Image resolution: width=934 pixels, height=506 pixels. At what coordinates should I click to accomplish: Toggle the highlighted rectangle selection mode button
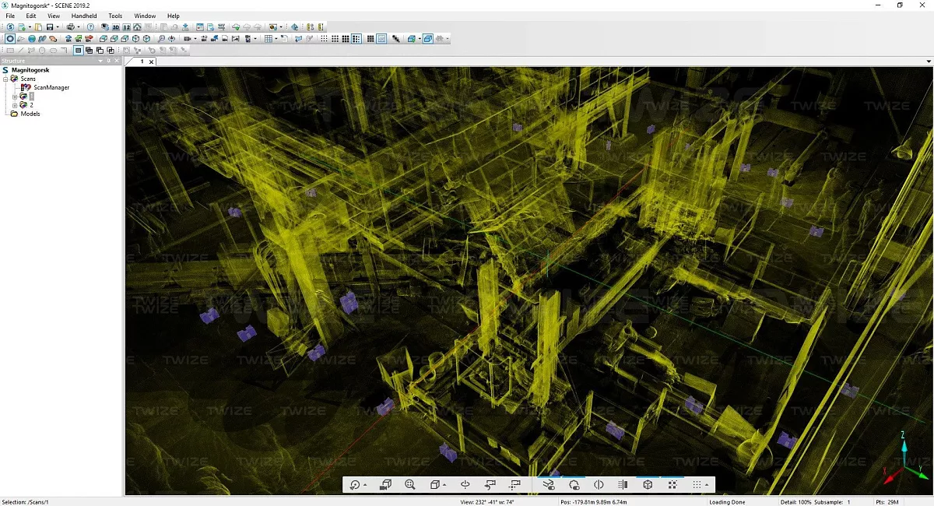[78, 51]
